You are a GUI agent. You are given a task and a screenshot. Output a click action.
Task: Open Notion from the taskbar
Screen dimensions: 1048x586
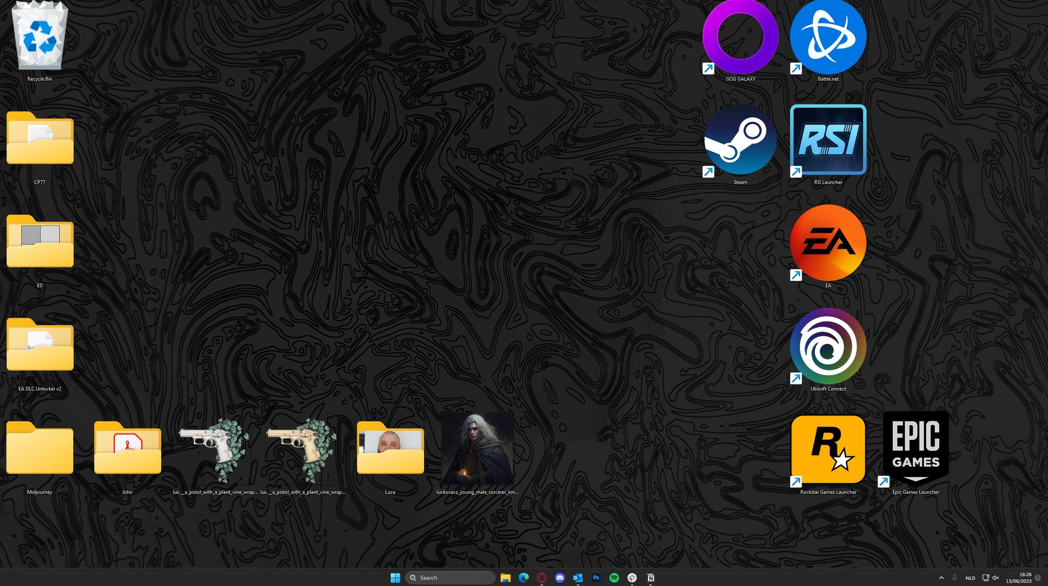(650, 578)
